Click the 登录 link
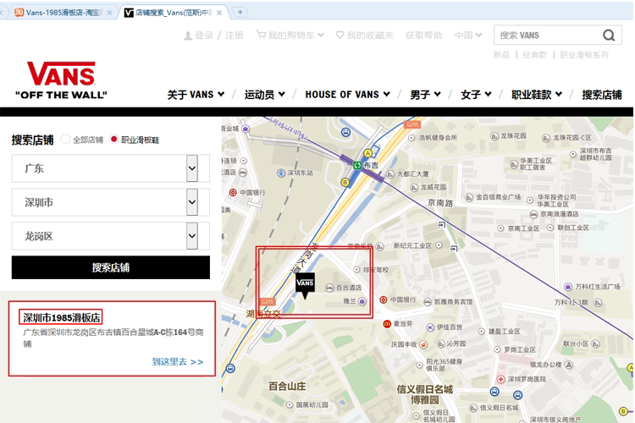Image resolution: width=635 pixels, height=423 pixels. 204,36
